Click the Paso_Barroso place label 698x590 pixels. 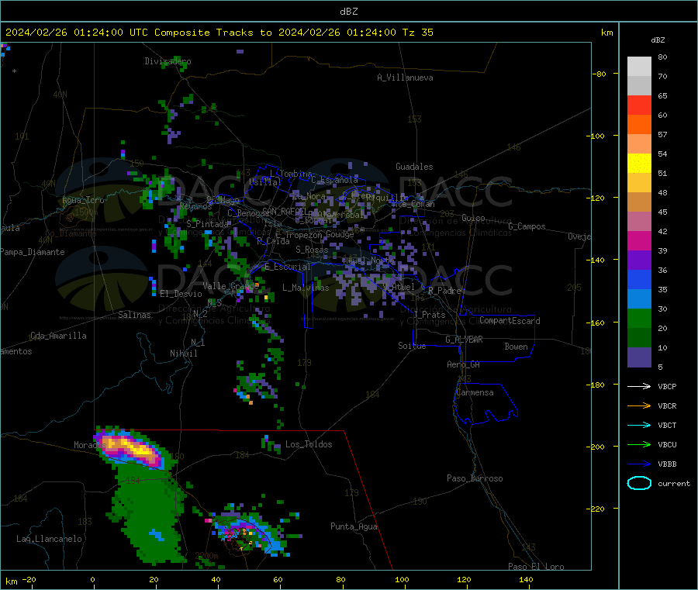click(x=475, y=478)
